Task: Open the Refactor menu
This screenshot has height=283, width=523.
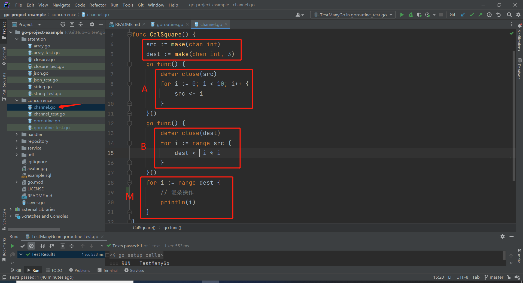Action: click(x=98, y=5)
